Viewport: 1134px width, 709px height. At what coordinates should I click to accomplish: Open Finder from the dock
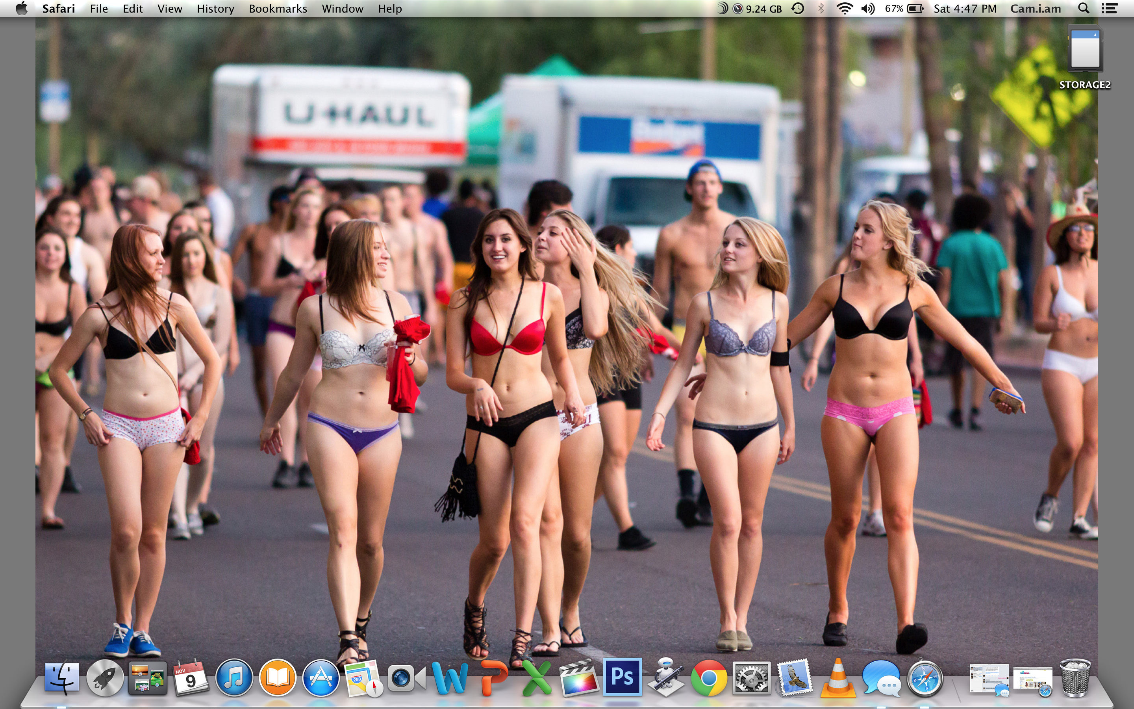(x=62, y=677)
